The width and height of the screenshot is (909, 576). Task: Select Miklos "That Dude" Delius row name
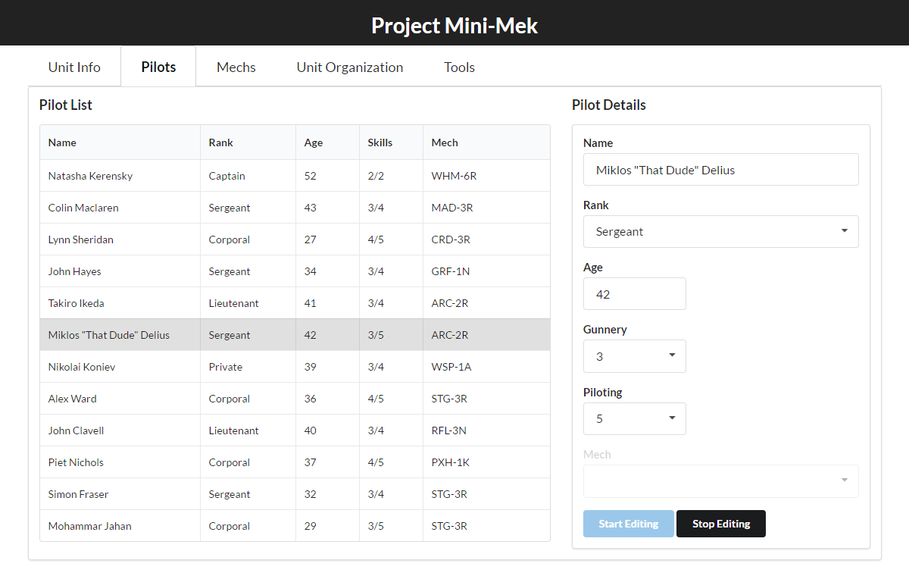[x=109, y=335]
